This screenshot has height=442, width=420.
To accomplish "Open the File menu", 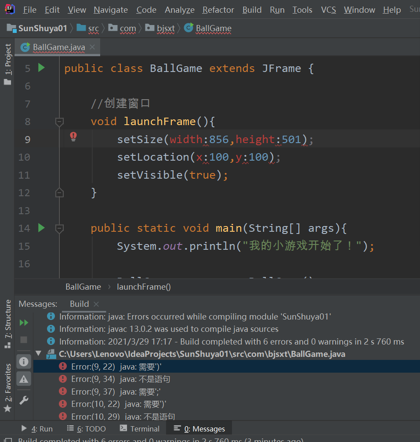I will point(29,10).
